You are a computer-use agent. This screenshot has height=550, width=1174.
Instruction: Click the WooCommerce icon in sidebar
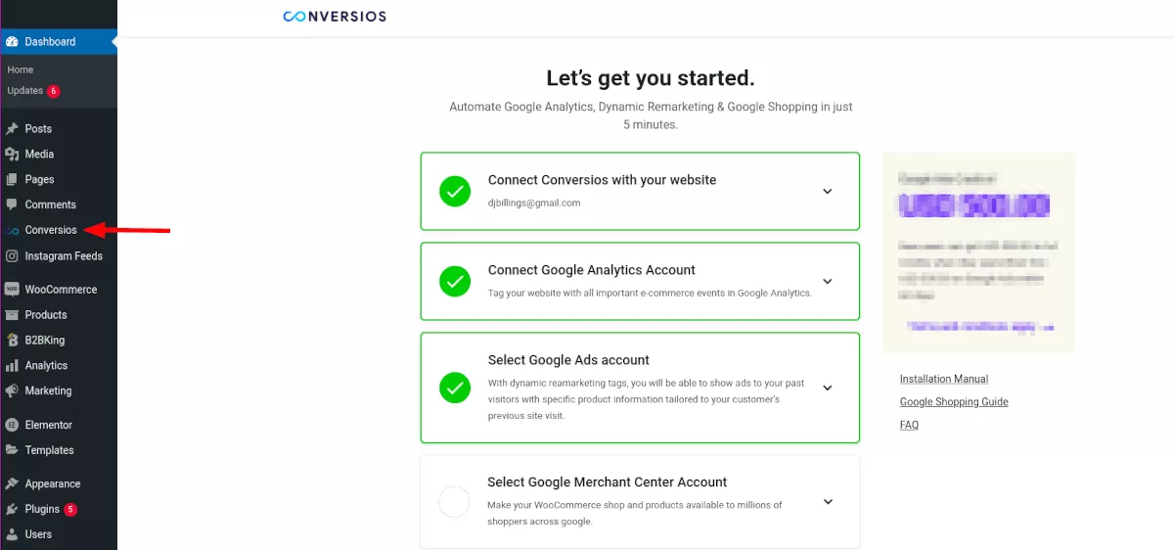tap(12, 290)
